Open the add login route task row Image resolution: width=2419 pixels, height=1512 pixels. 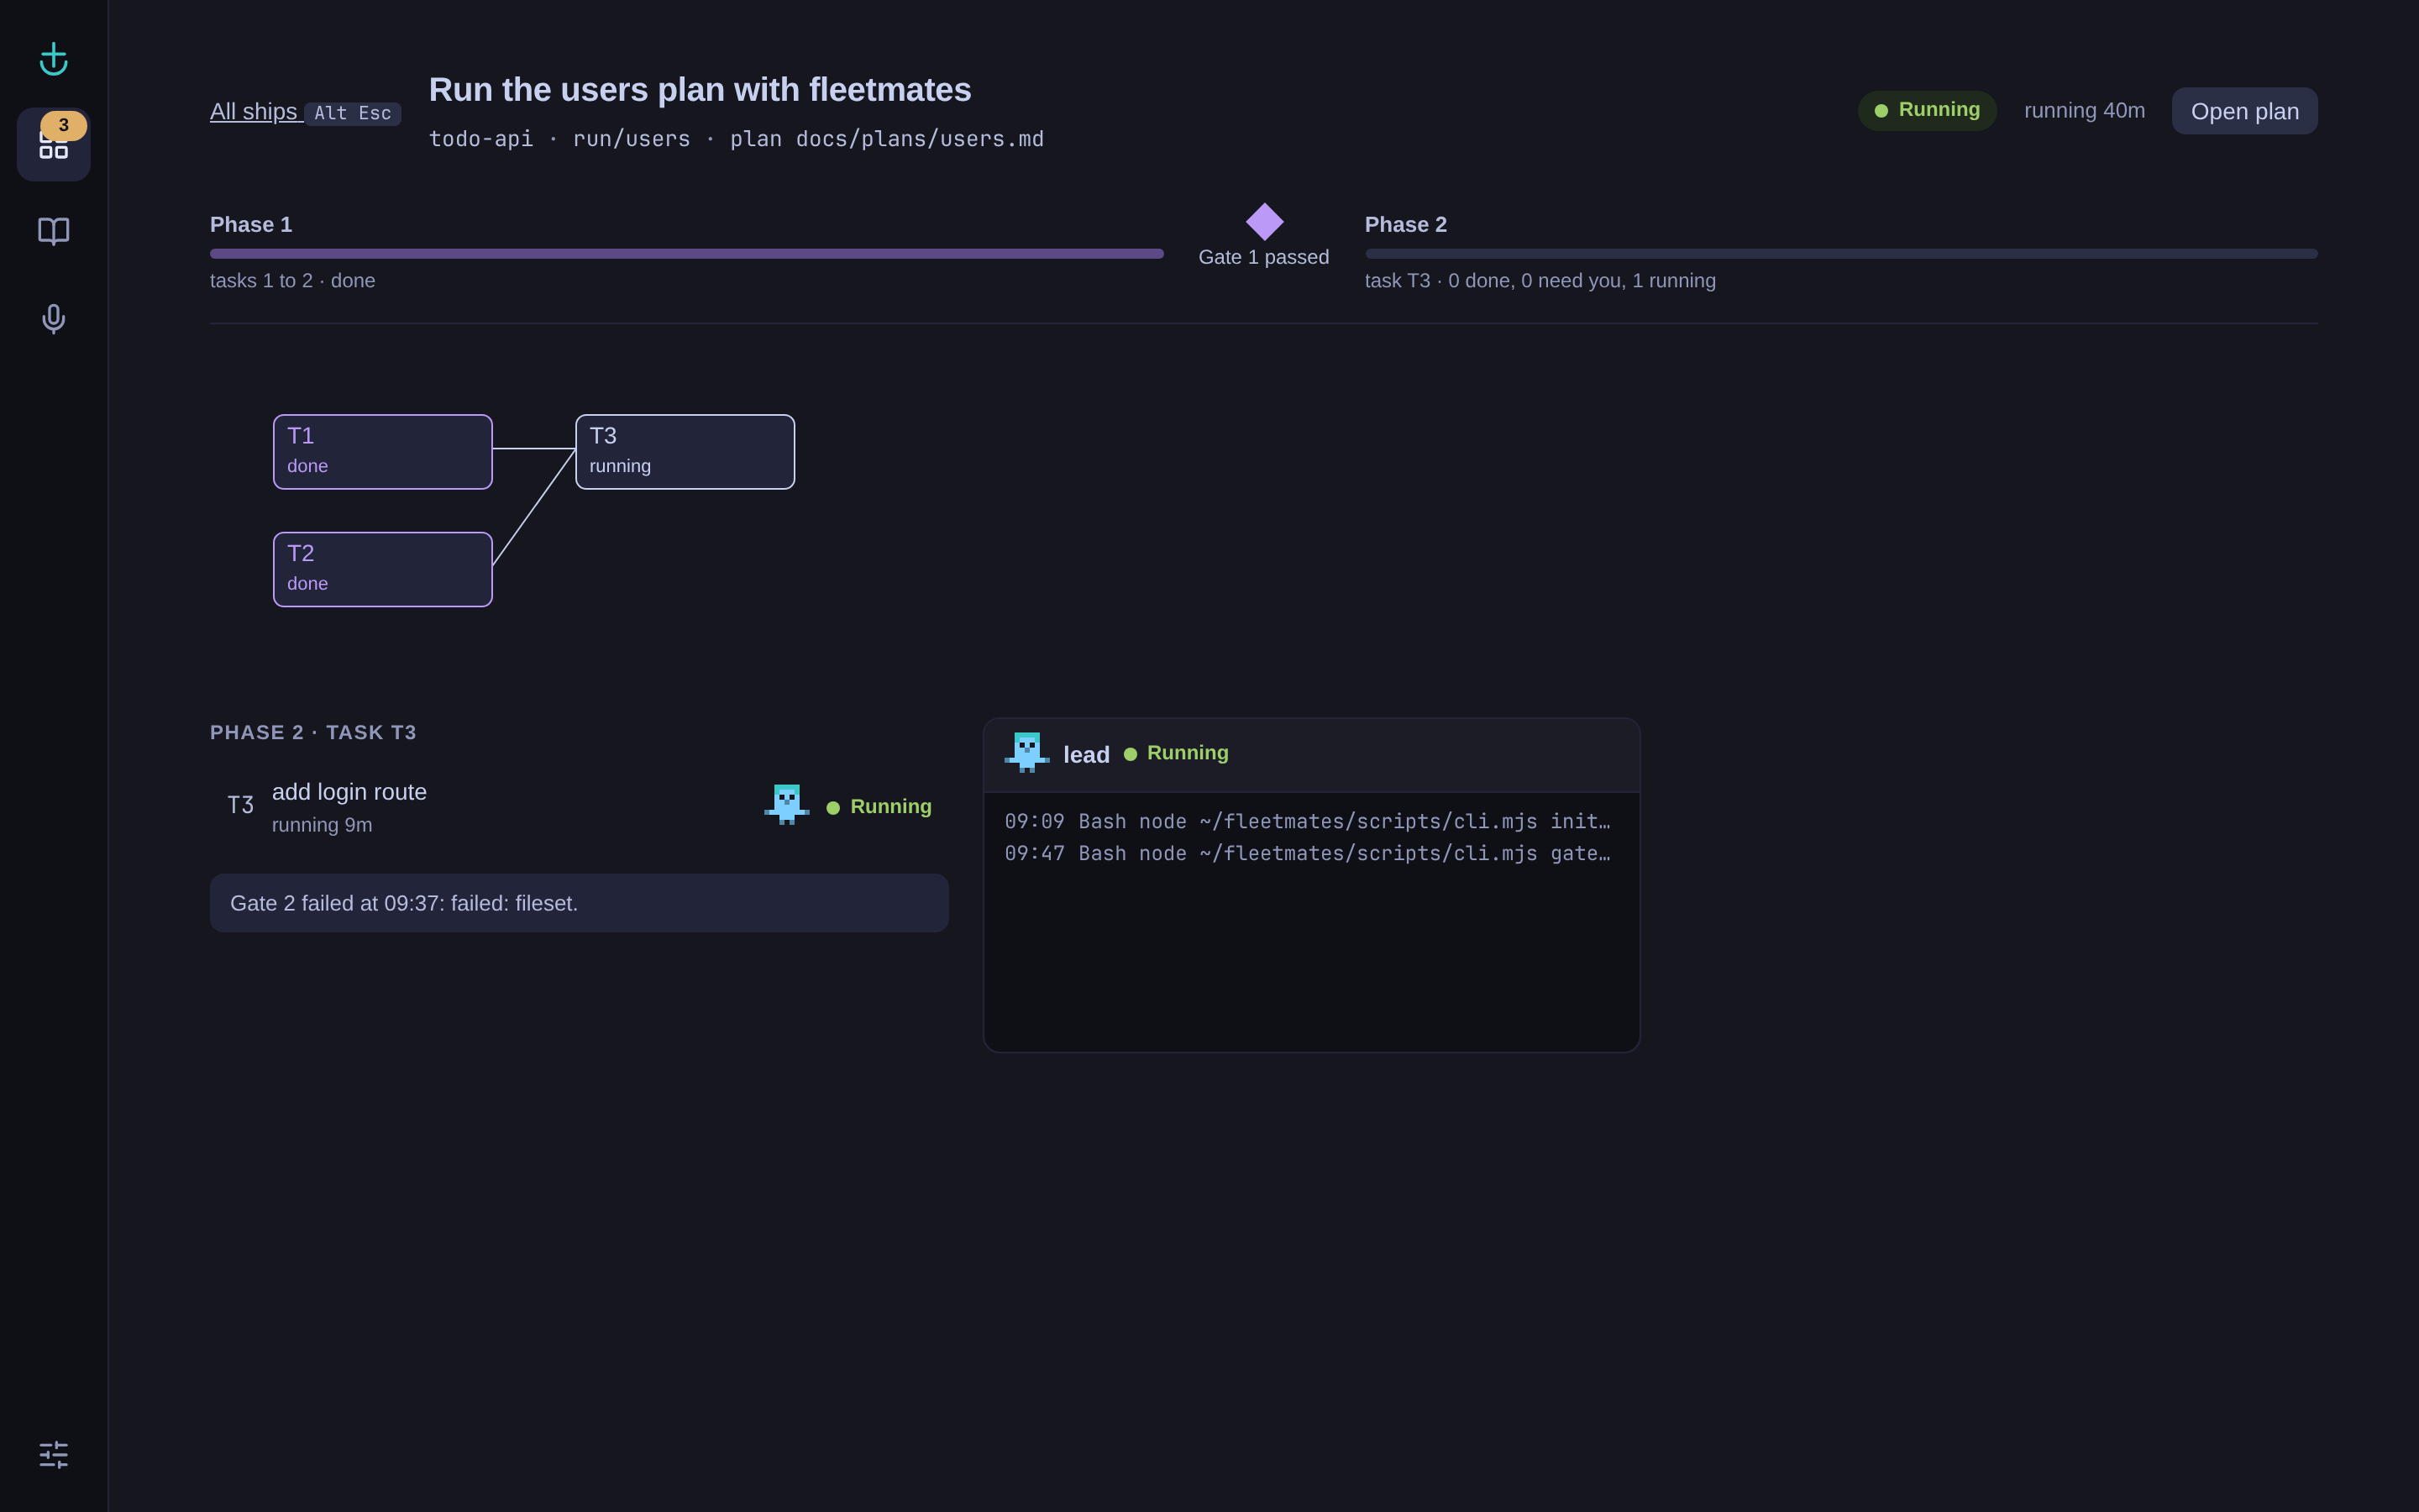tap(580, 806)
